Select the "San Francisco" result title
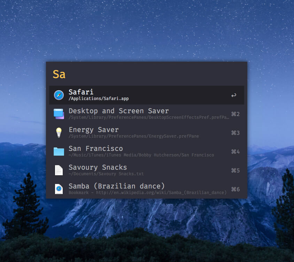 pos(96,148)
